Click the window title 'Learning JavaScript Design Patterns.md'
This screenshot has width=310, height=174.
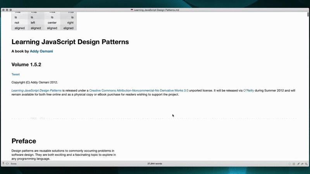point(157,10)
